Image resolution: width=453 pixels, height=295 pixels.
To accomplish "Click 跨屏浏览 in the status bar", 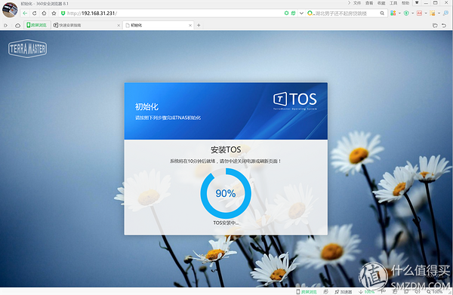I will point(307,291).
